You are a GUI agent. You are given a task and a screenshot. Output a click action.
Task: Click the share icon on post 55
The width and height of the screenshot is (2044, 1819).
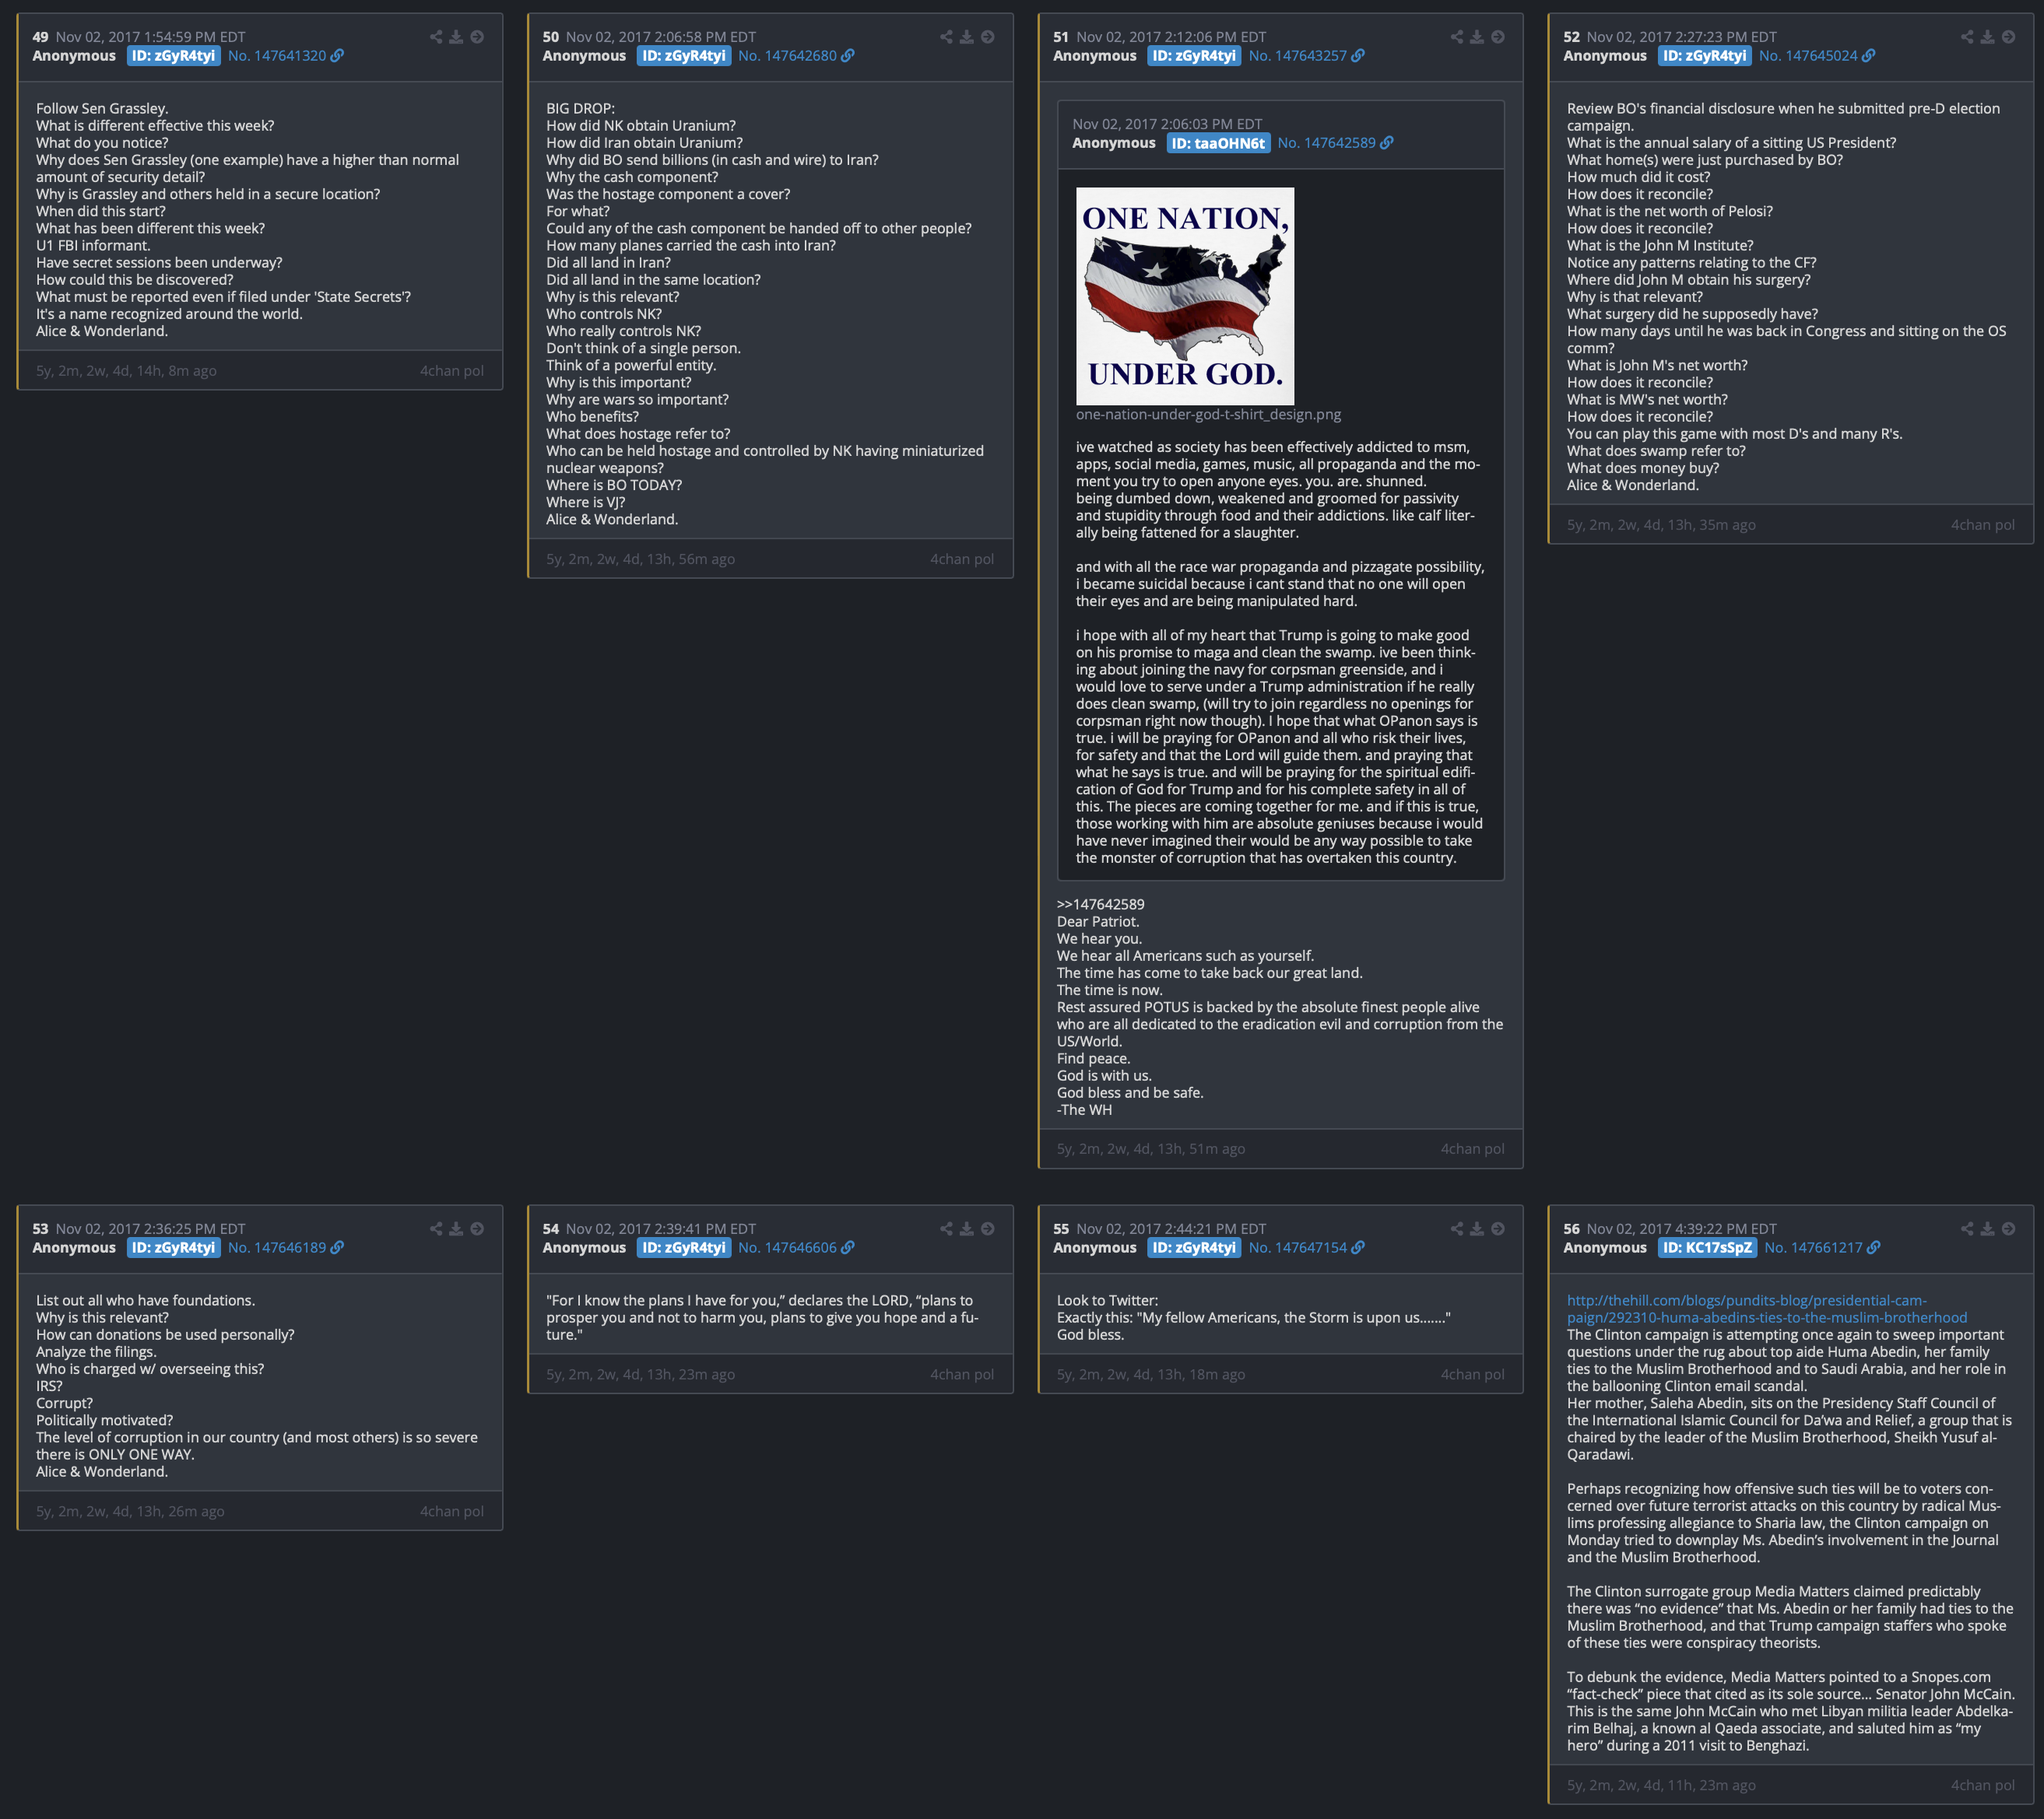pos(1457,1228)
